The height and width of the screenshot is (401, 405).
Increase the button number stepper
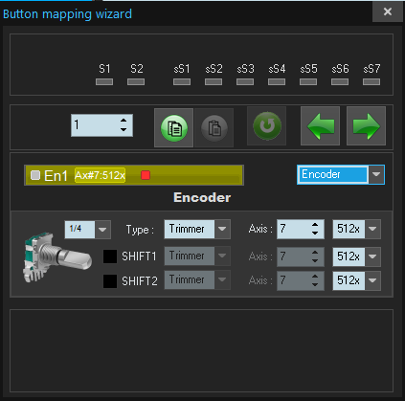click(124, 121)
